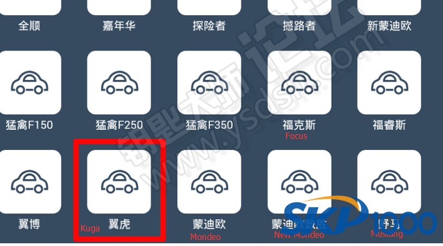Select the 猛禽F250 vehicle icon
This screenshot has height=246, width=443.
[x=119, y=83]
